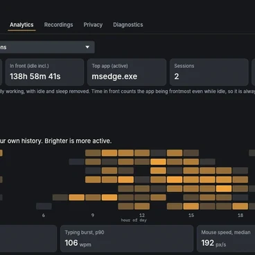Screen dimensions: 255x255
Task: Click the "Typing burst, p90" label
Action: [x=85, y=232]
